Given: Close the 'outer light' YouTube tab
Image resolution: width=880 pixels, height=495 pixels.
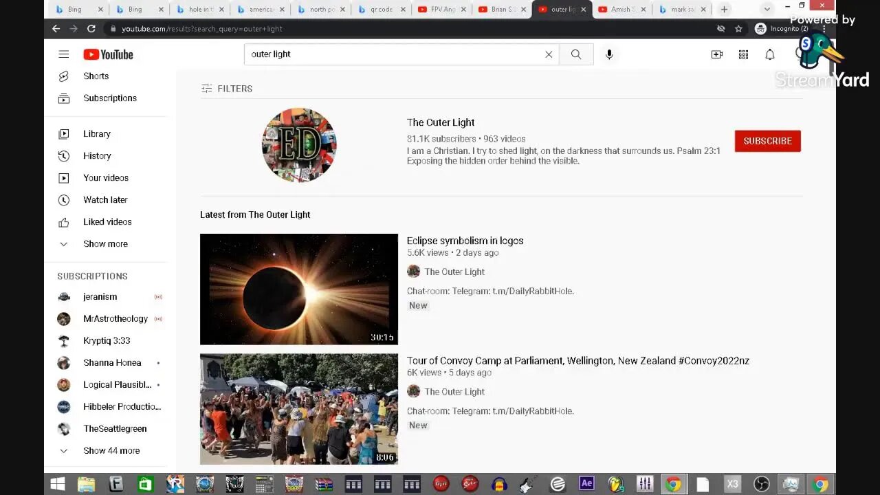Looking at the screenshot, I should (x=584, y=10).
